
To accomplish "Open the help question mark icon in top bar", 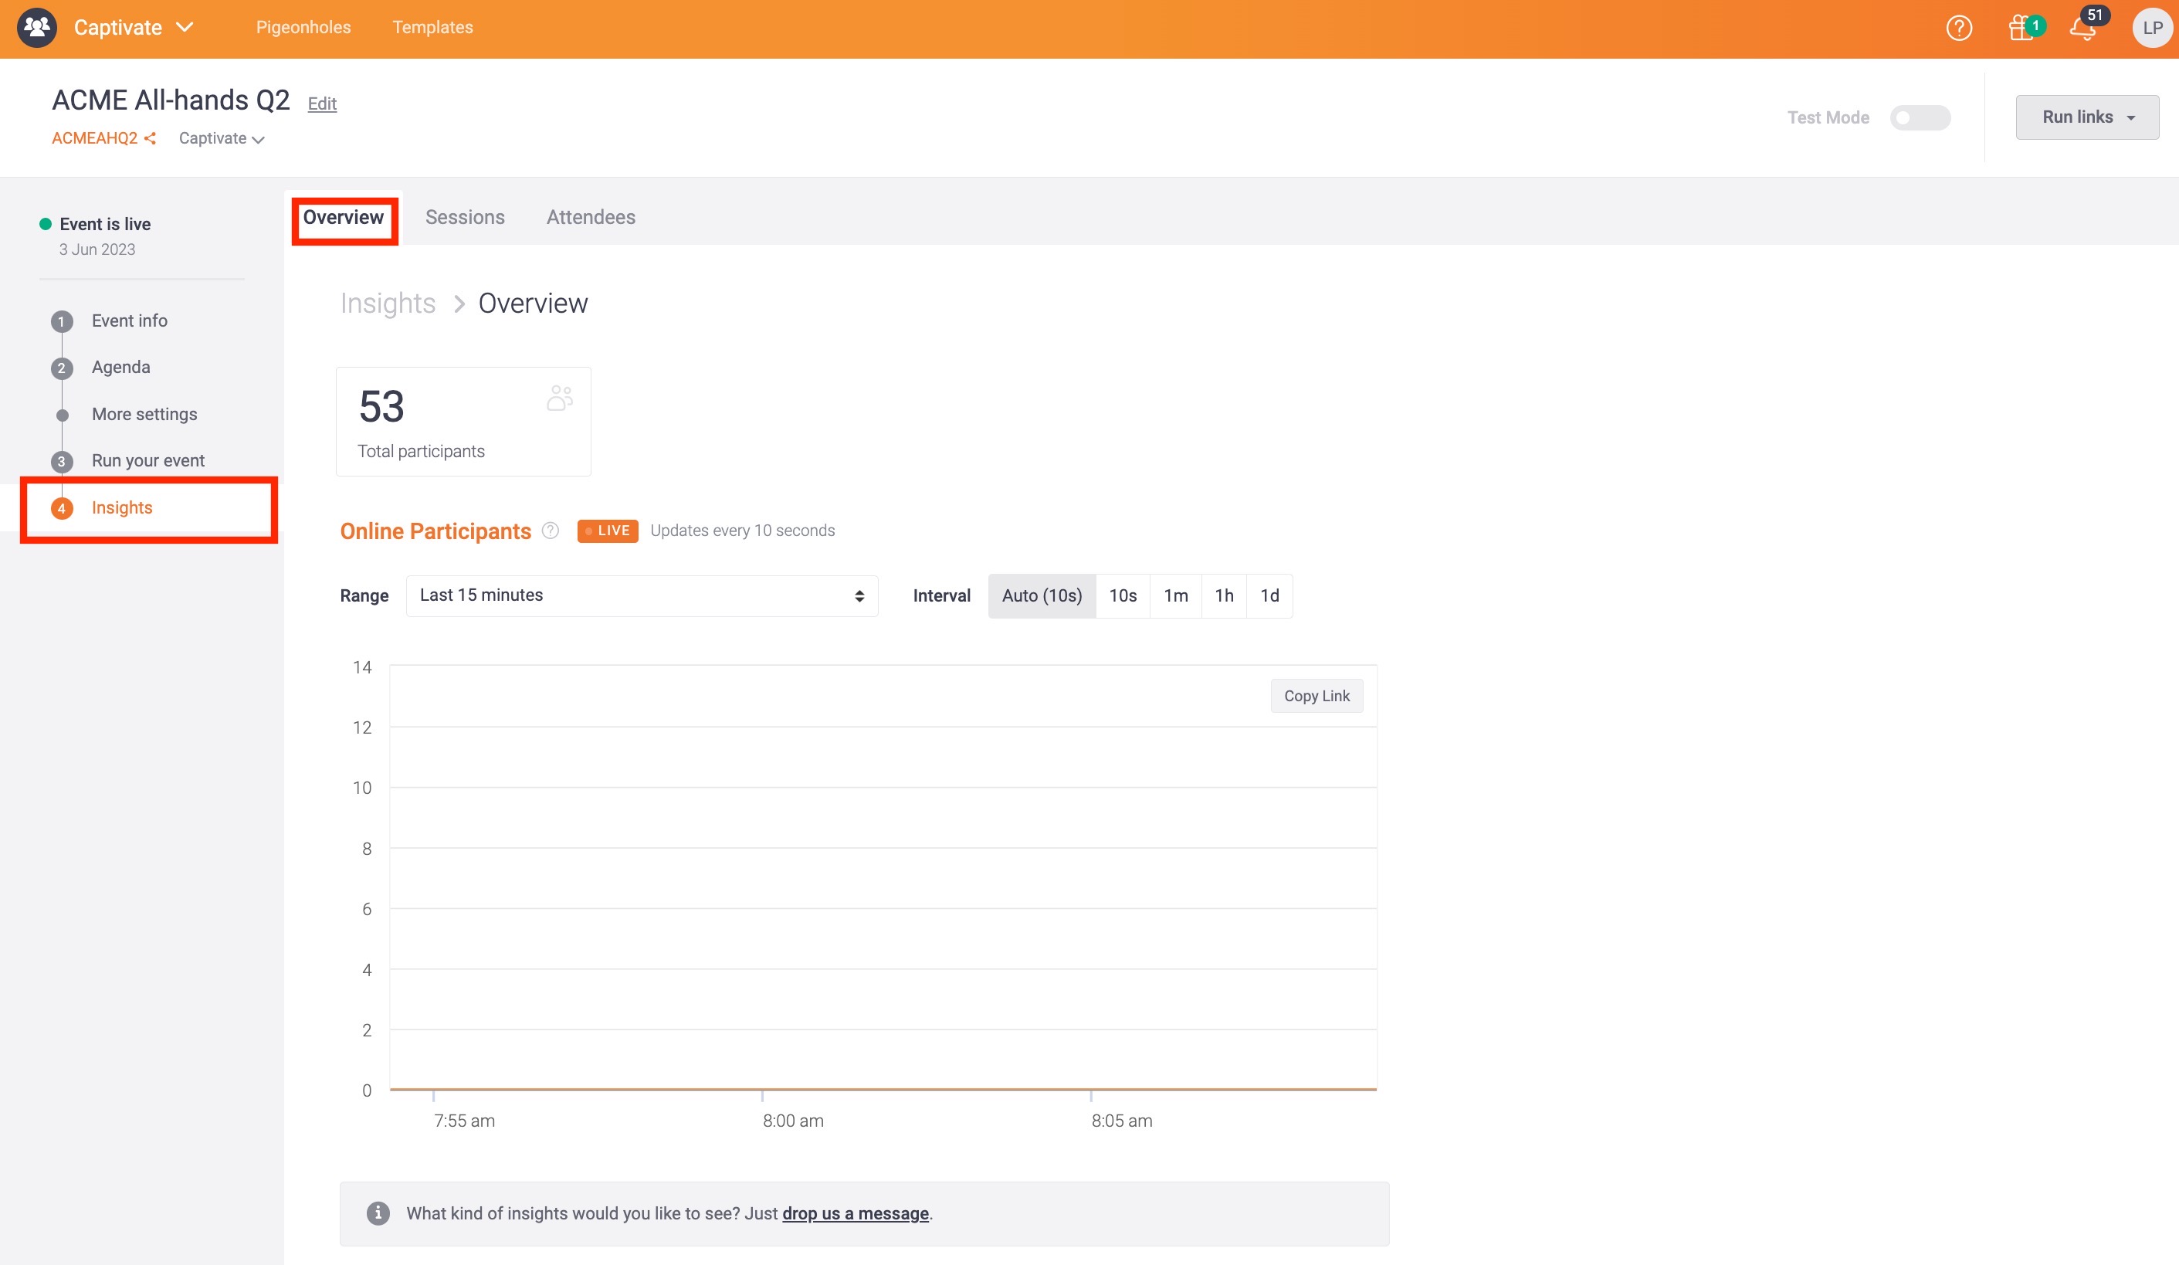I will click(x=1960, y=27).
